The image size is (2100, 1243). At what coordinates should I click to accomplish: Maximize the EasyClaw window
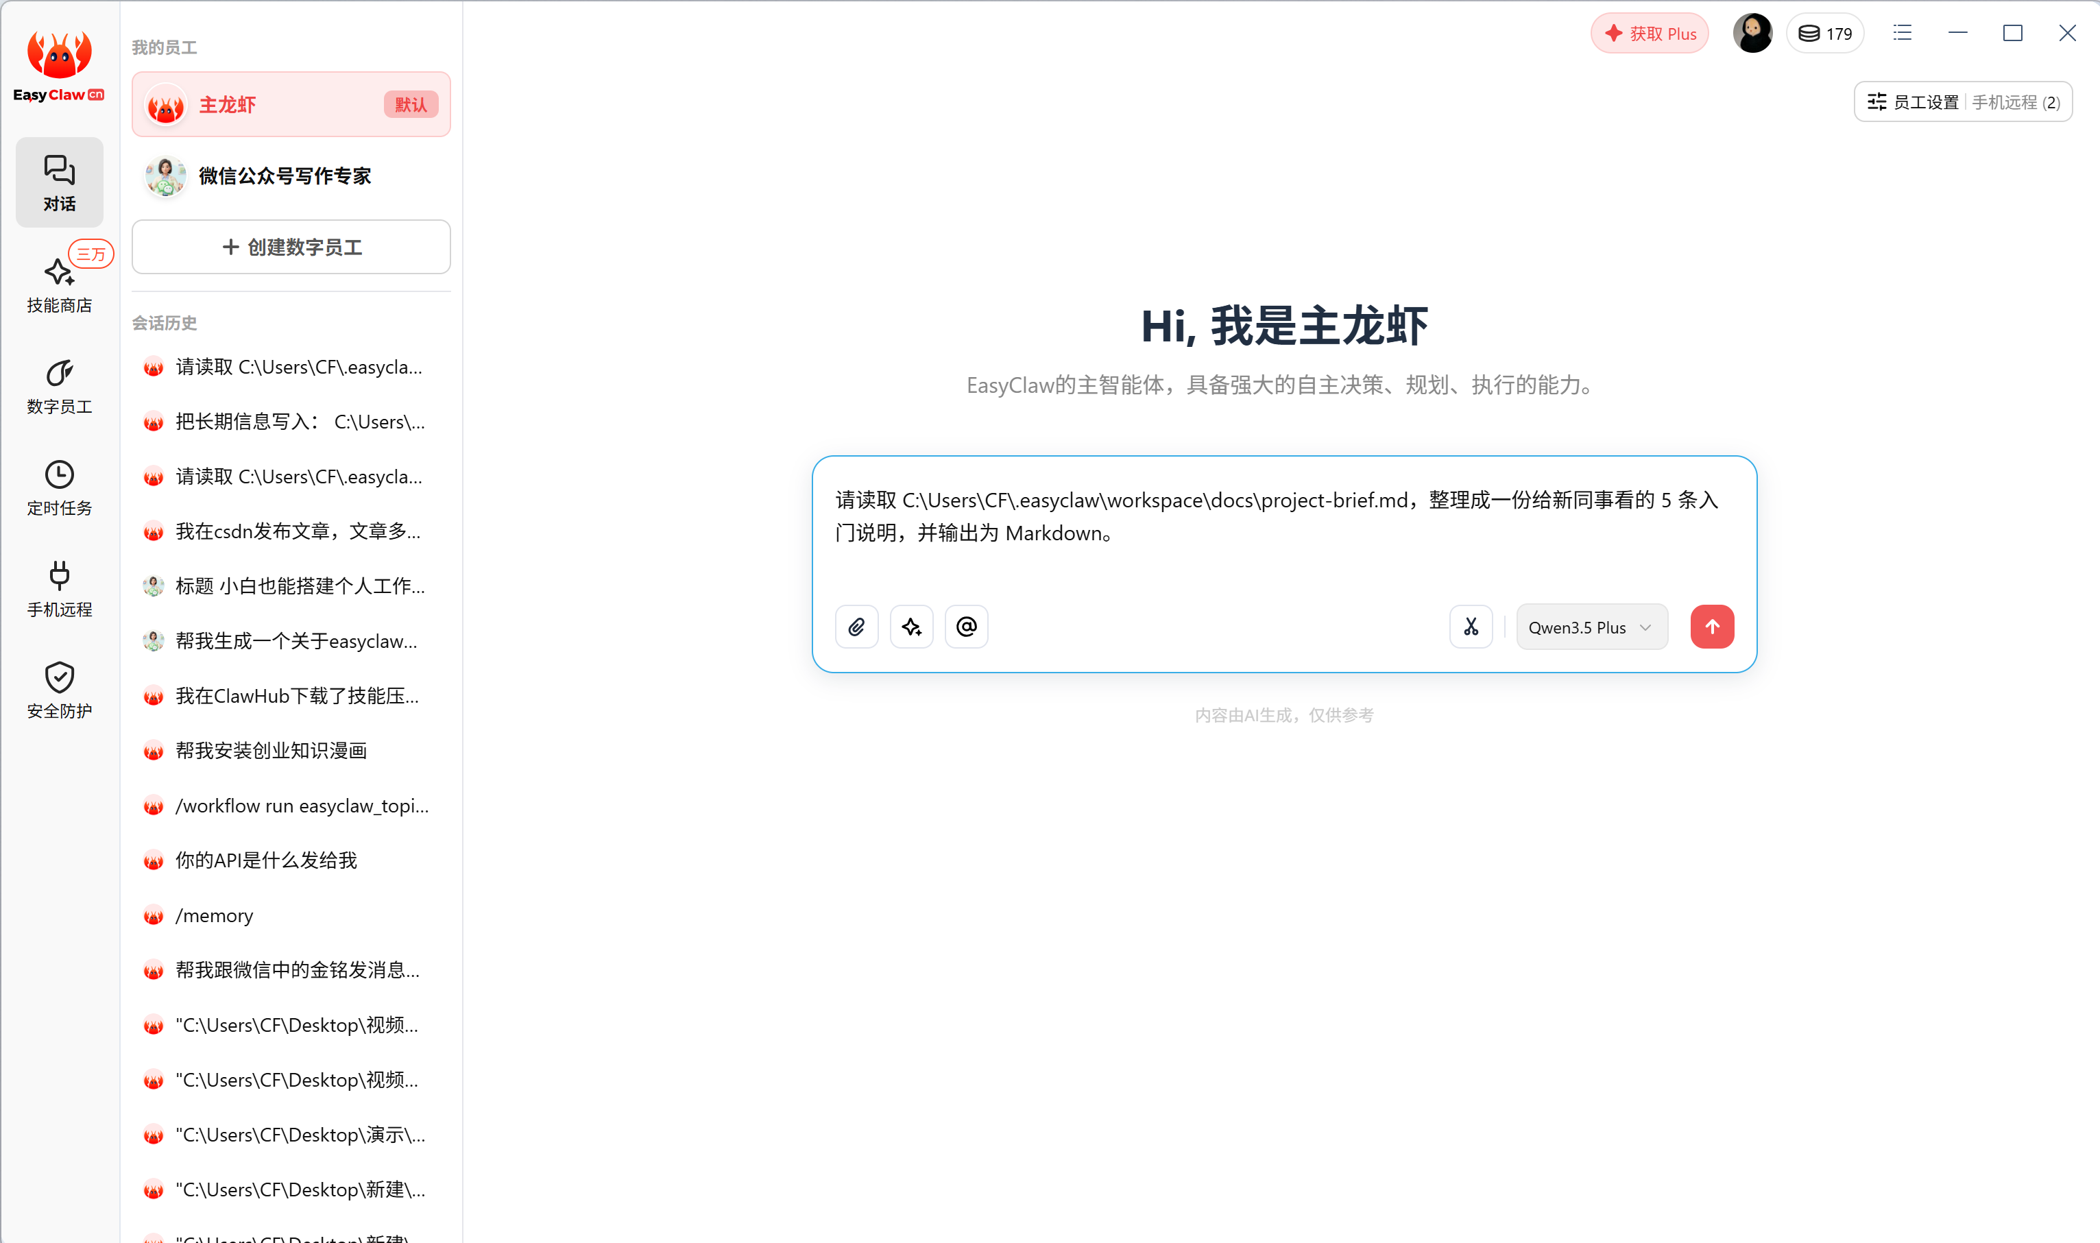[x=2013, y=33]
